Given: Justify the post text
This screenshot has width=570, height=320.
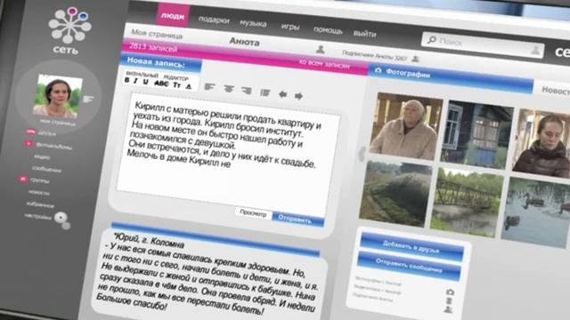Looking at the screenshot, I should coord(265,92).
